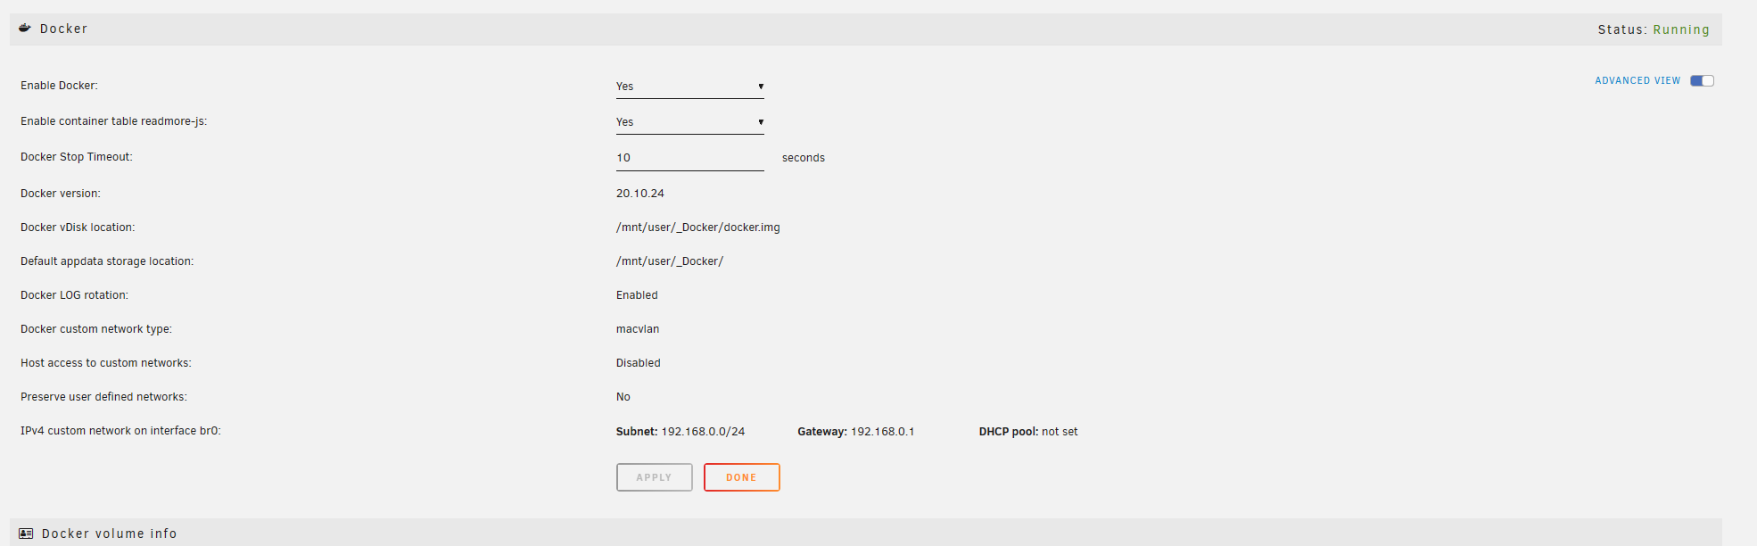Click the Apply button

(x=654, y=477)
